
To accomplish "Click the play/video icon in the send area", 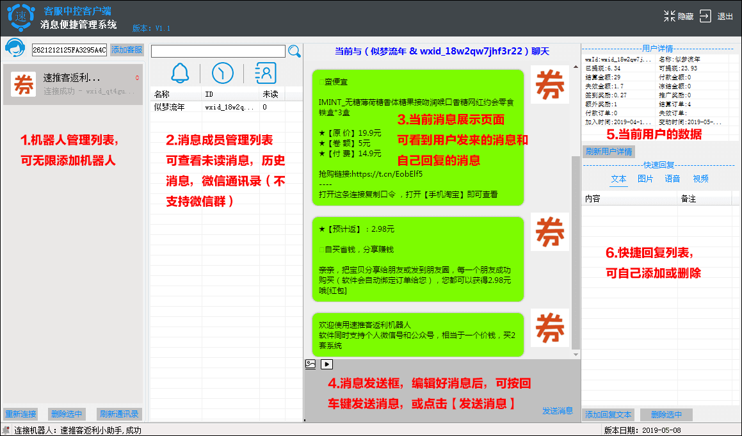I will tap(327, 364).
